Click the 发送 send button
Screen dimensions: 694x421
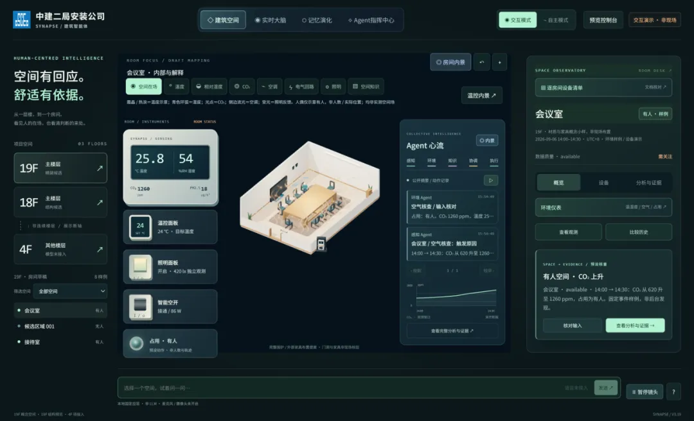click(x=606, y=388)
